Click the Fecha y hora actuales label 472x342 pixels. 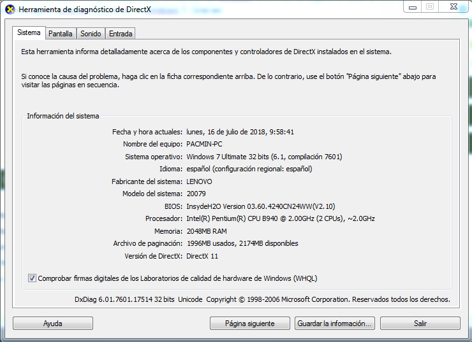(x=147, y=132)
